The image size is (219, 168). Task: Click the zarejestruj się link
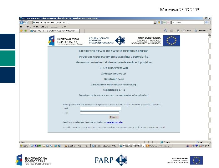coord(114,122)
